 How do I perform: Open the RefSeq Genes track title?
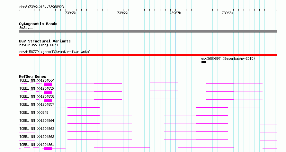[x=32, y=76]
